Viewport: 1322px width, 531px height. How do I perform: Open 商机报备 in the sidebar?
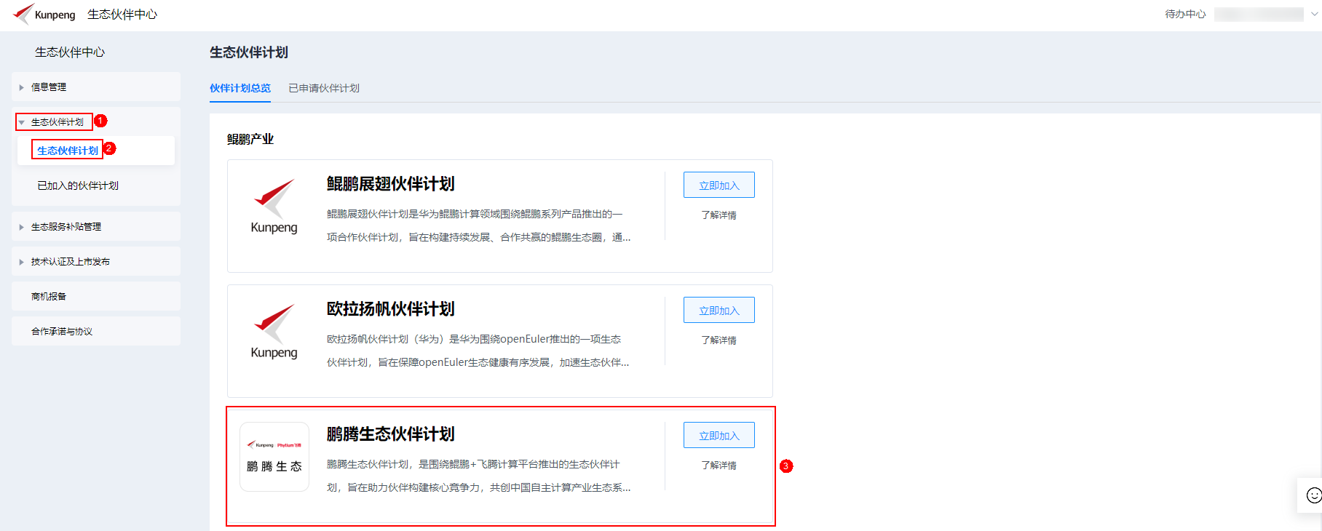[x=96, y=296]
